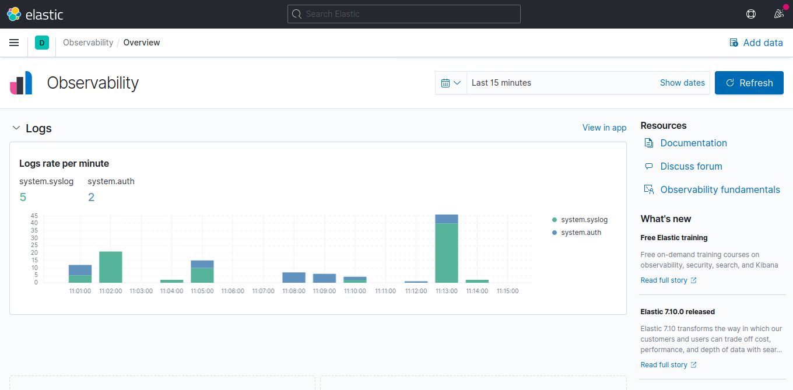
Task: Click the Elastic logo
Action: point(35,14)
